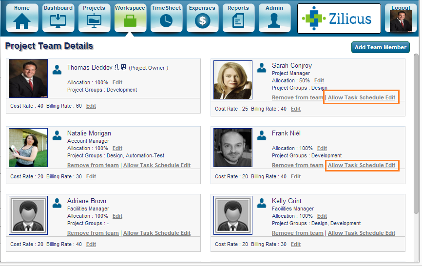Click person icon next to Frank Niél
The image size is (422, 266).
point(262,136)
